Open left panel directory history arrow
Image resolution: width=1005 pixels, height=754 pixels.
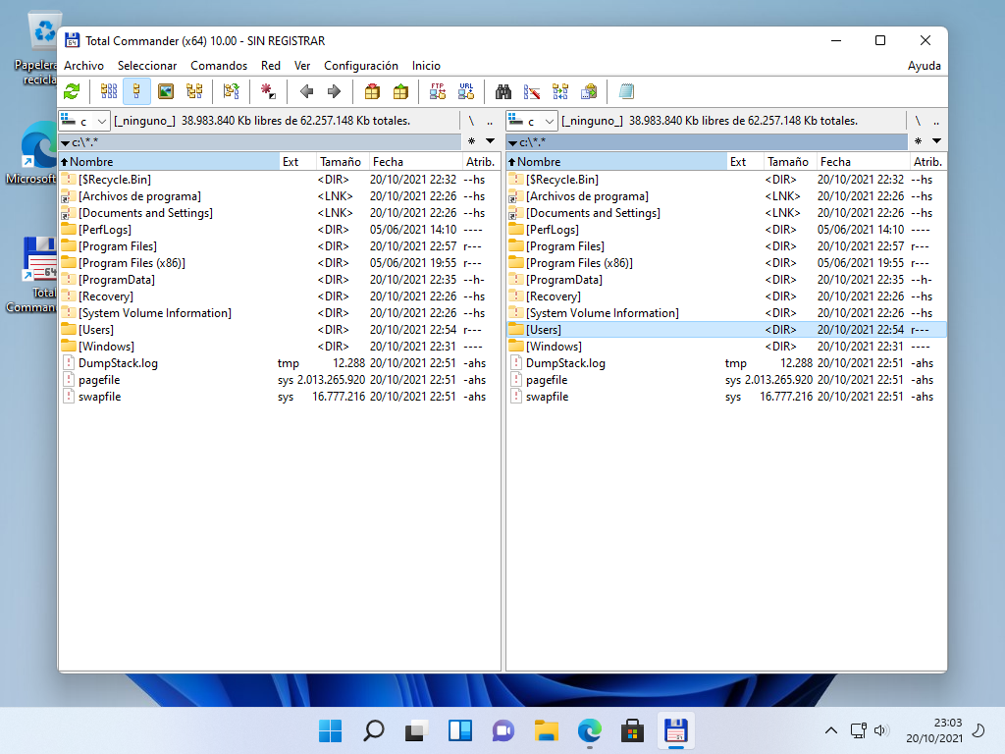[x=491, y=141]
